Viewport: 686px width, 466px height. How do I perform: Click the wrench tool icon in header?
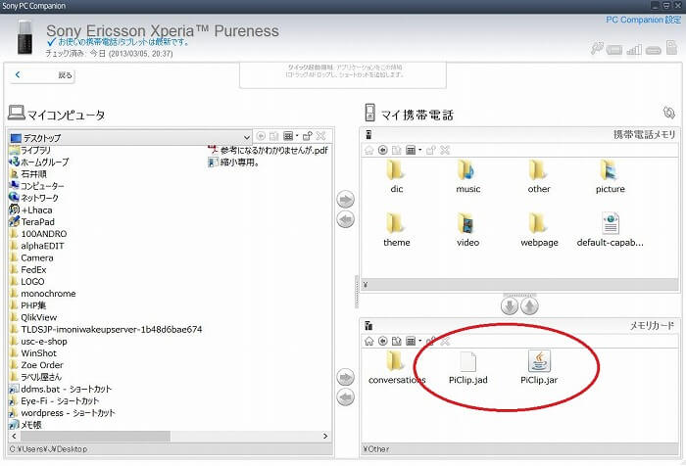(595, 49)
